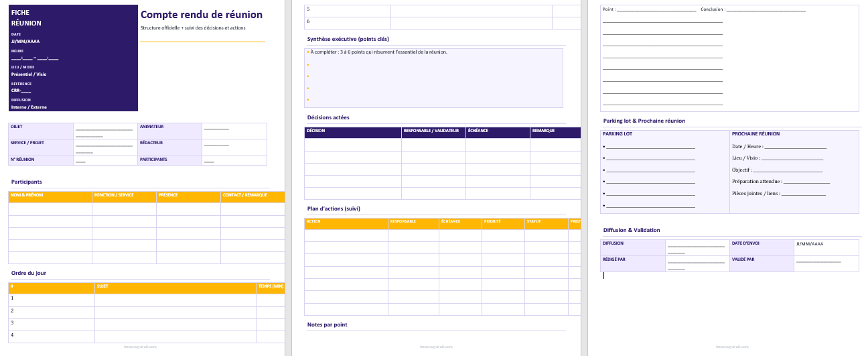Select the "NOM & PRÉNOM" column header
This screenshot has width=866, height=356.
click(27, 196)
